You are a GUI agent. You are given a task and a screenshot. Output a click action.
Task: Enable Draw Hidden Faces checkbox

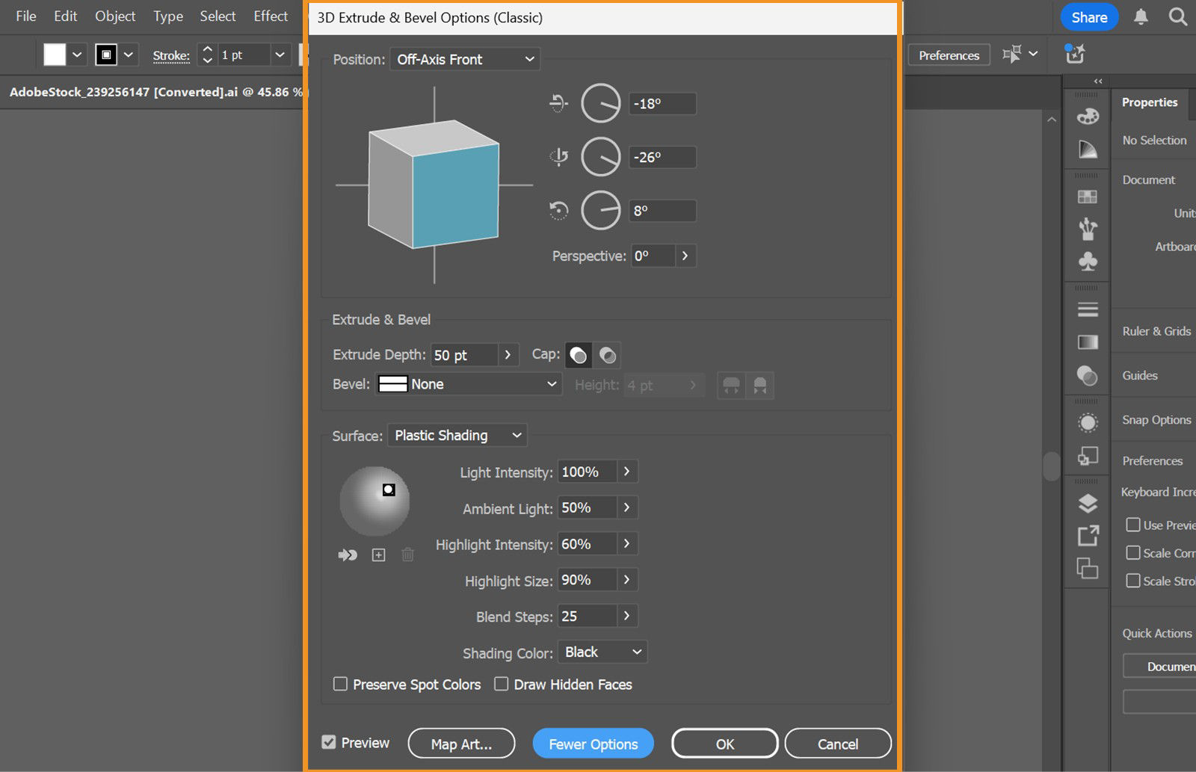coord(502,684)
